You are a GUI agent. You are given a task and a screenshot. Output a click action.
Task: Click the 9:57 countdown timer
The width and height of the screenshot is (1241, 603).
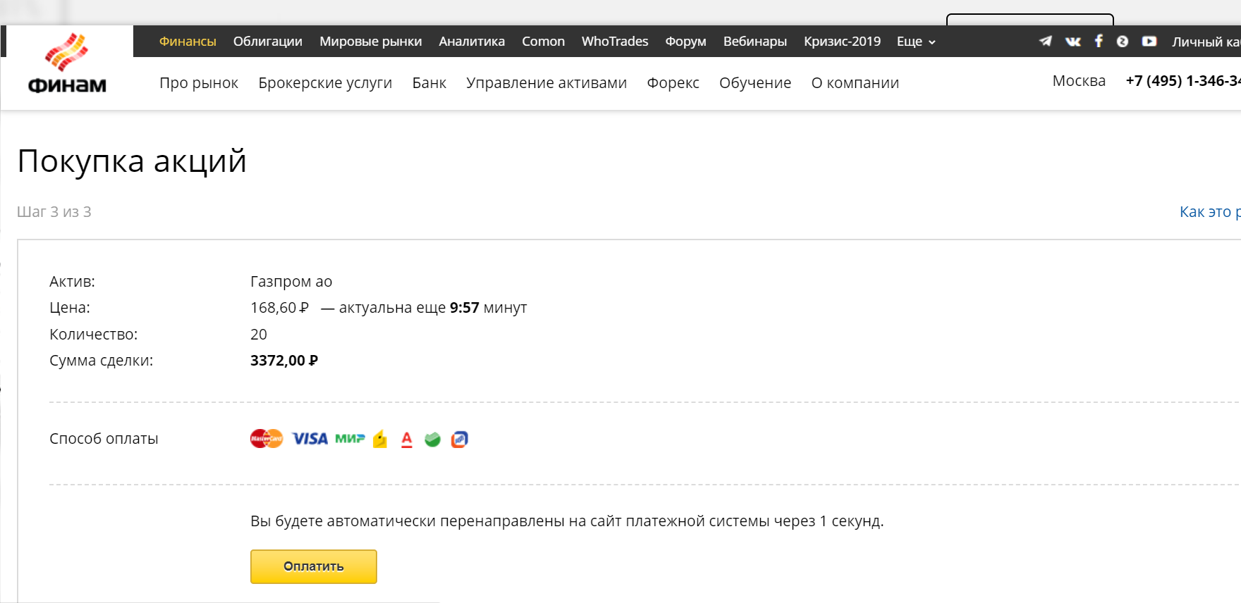tap(465, 308)
